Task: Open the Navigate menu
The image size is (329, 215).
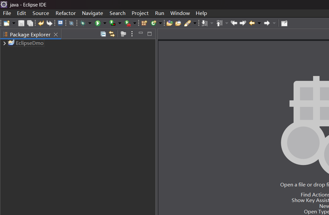Action: (x=93, y=13)
